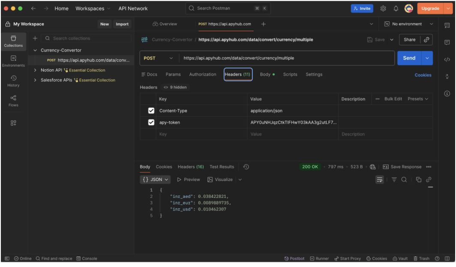The width and height of the screenshot is (456, 267).
Task: Open the History sidebar panel
Action: [x=13, y=81]
